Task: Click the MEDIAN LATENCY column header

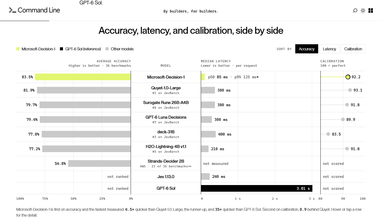Action: (x=216, y=61)
